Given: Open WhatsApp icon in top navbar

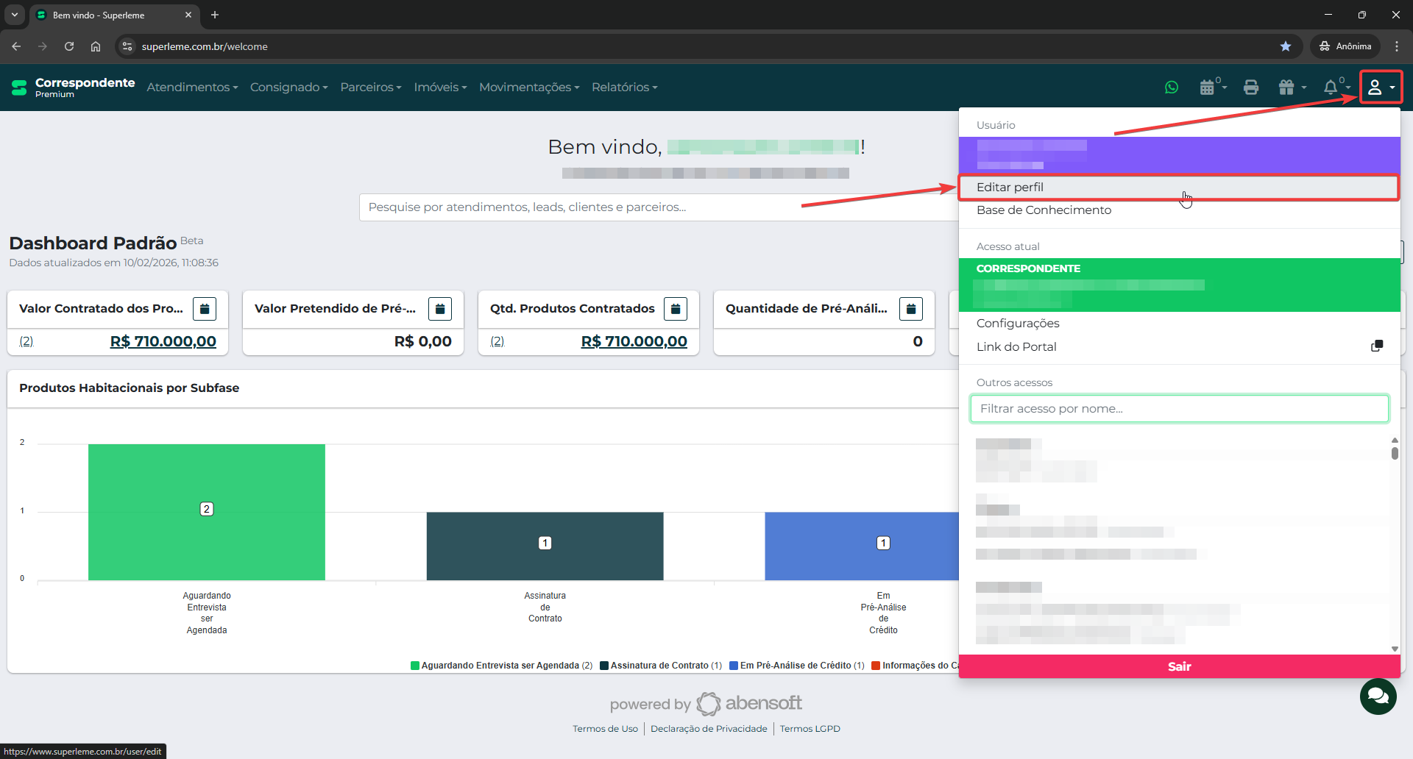Looking at the screenshot, I should pos(1172,88).
